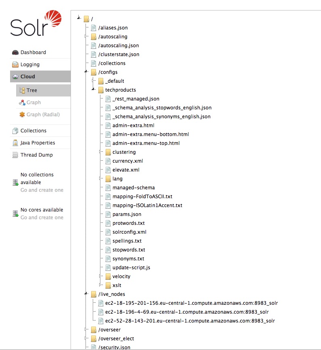Viewport: 321px width, 350px height.
Task: Click 'Go and create one' under collections
Action: (x=42, y=190)
